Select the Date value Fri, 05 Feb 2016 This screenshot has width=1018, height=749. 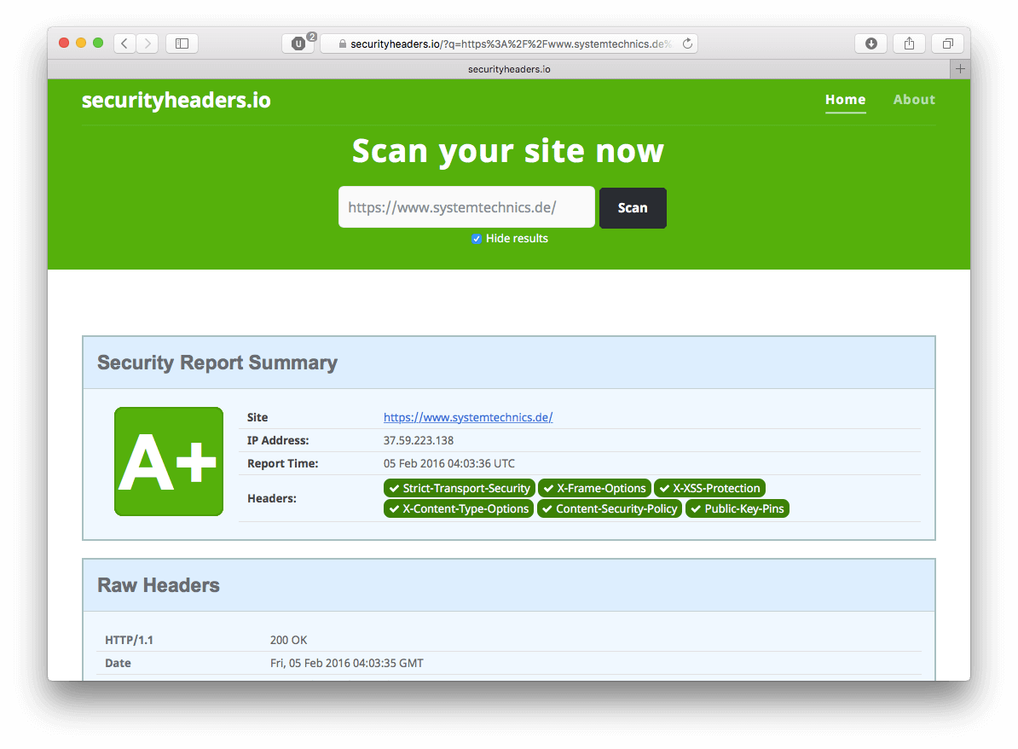[x=347, y=663]
